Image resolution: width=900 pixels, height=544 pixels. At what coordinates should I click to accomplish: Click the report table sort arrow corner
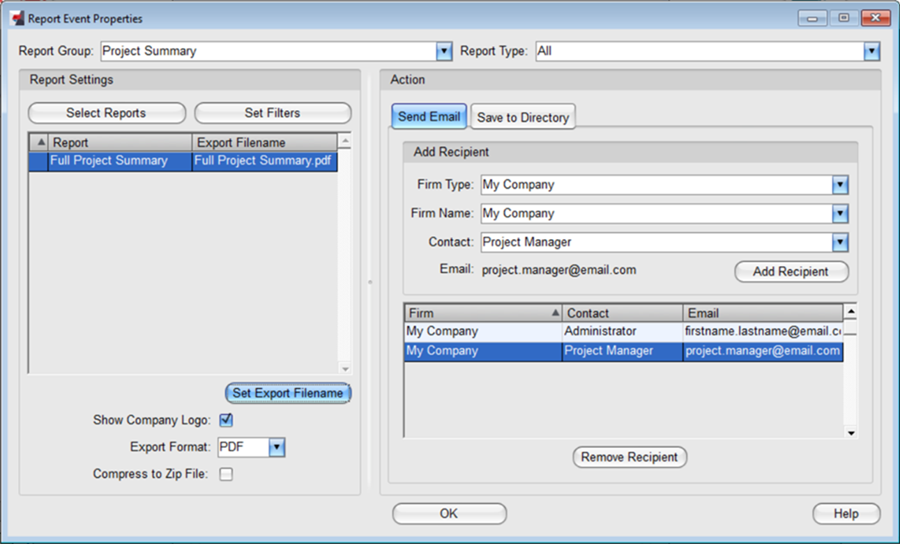pyautogui.click(x=39, y=143)
